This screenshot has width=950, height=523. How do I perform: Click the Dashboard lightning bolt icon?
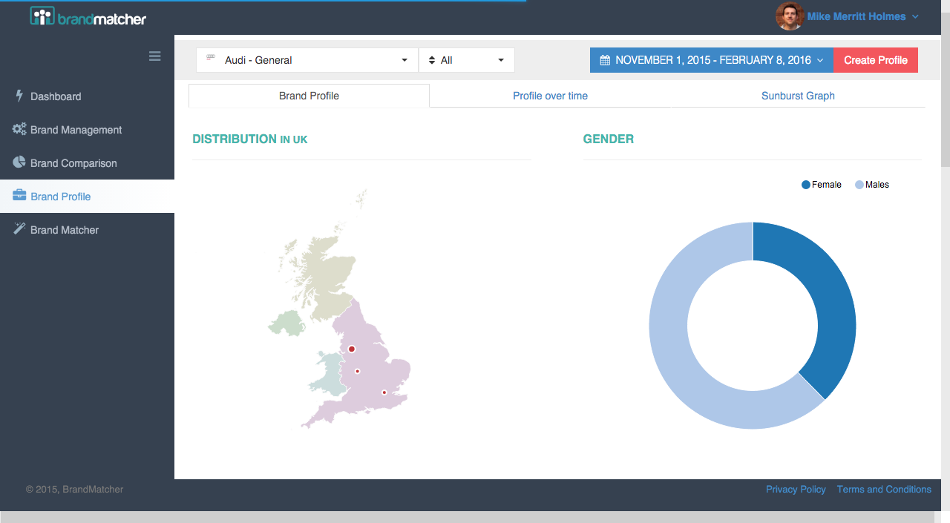pos(19,96)
